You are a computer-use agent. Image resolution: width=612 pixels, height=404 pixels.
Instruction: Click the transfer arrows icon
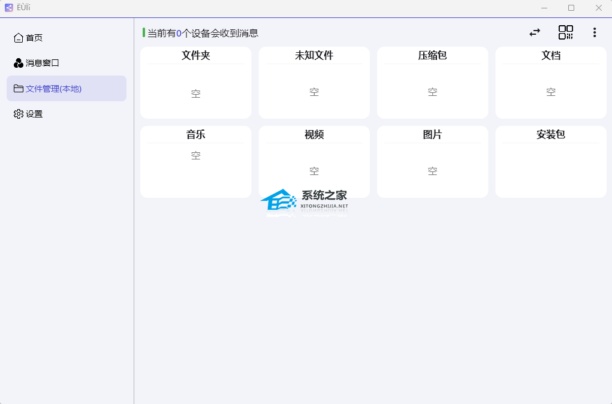[535, 32]
